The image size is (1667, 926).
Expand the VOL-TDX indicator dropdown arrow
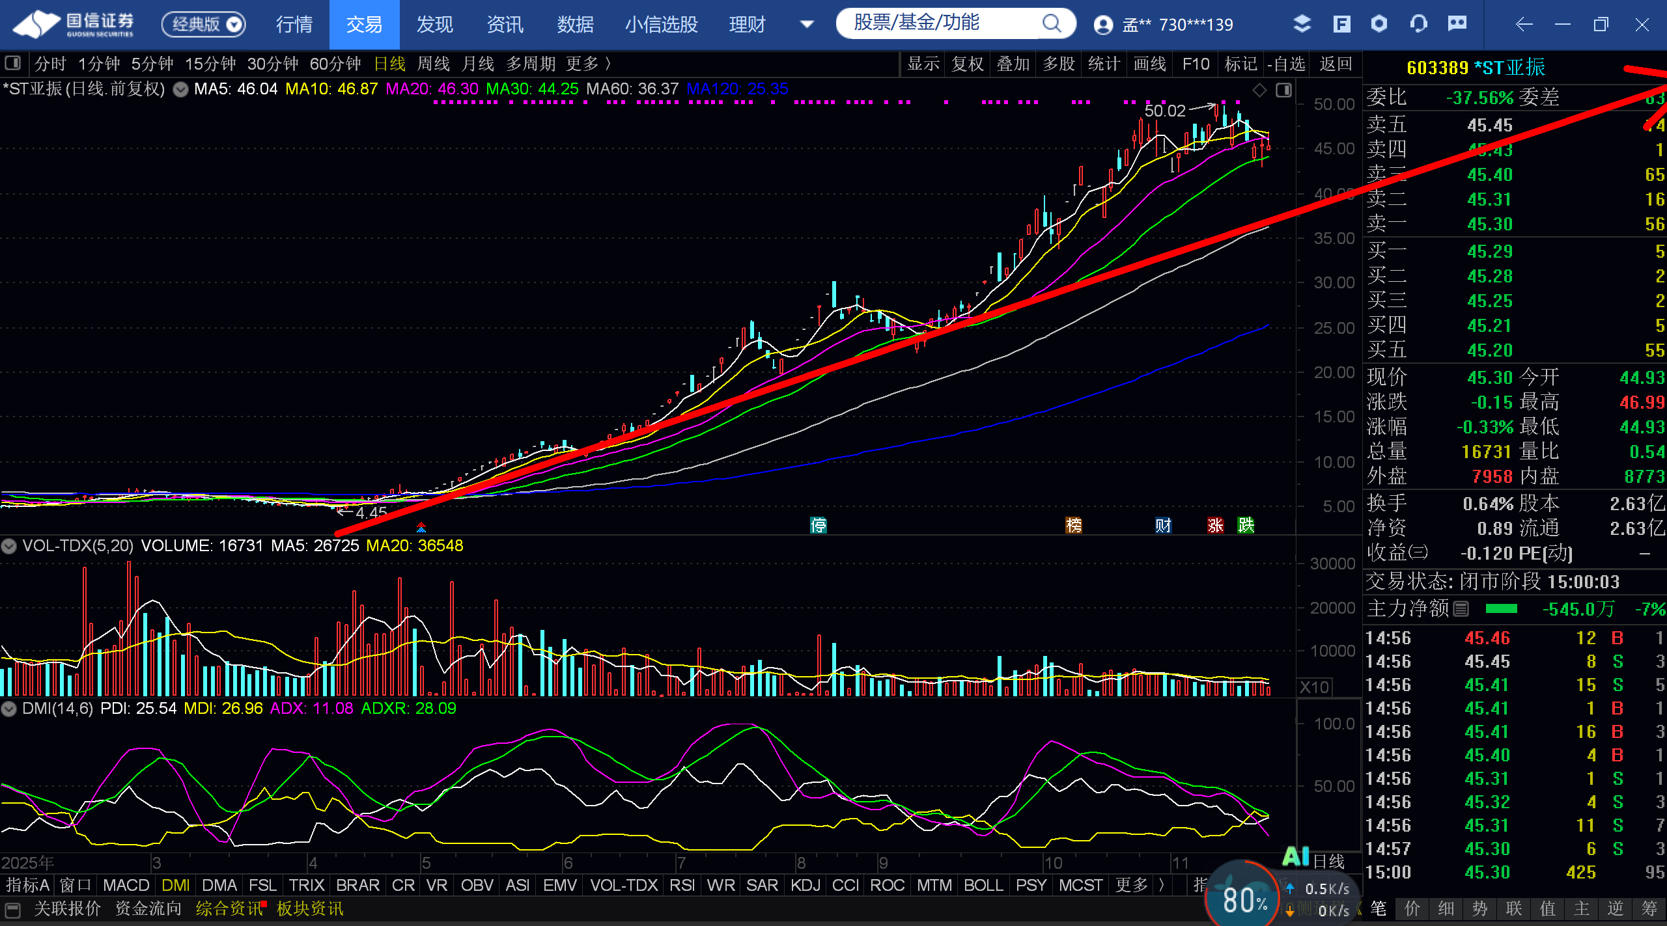(9, 546)
